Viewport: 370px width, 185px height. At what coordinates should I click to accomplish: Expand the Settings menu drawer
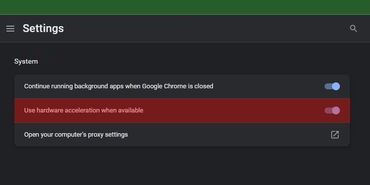click(x=10, y=29)
